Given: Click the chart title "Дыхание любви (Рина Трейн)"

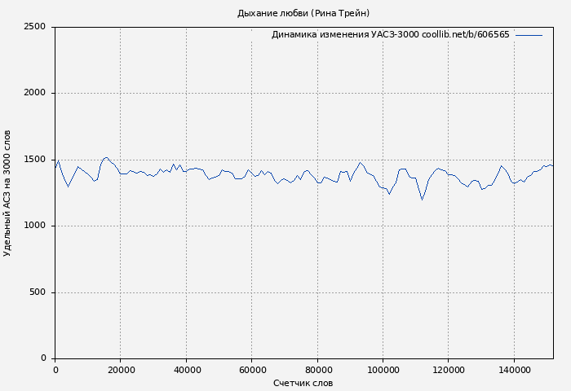Looking at the screenshot, I should pos(303,13).
